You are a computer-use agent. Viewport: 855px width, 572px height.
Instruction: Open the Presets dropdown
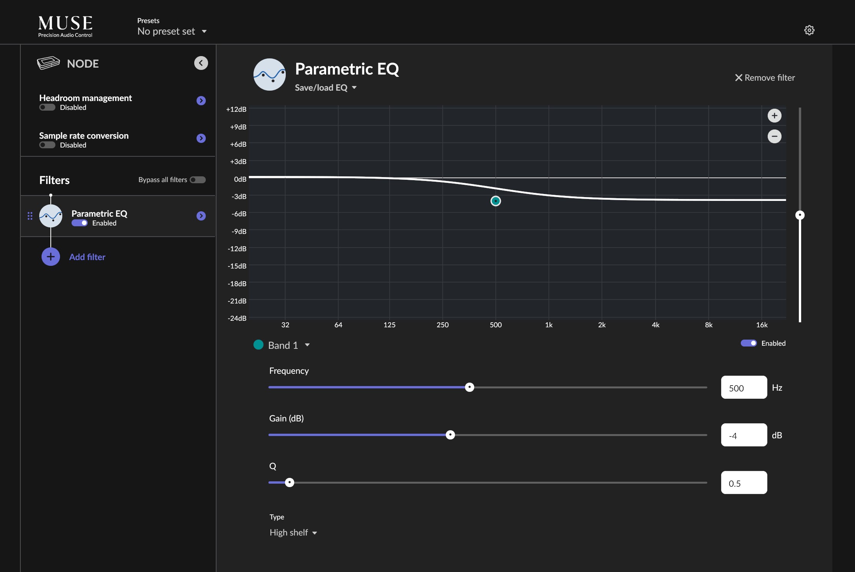172,31
